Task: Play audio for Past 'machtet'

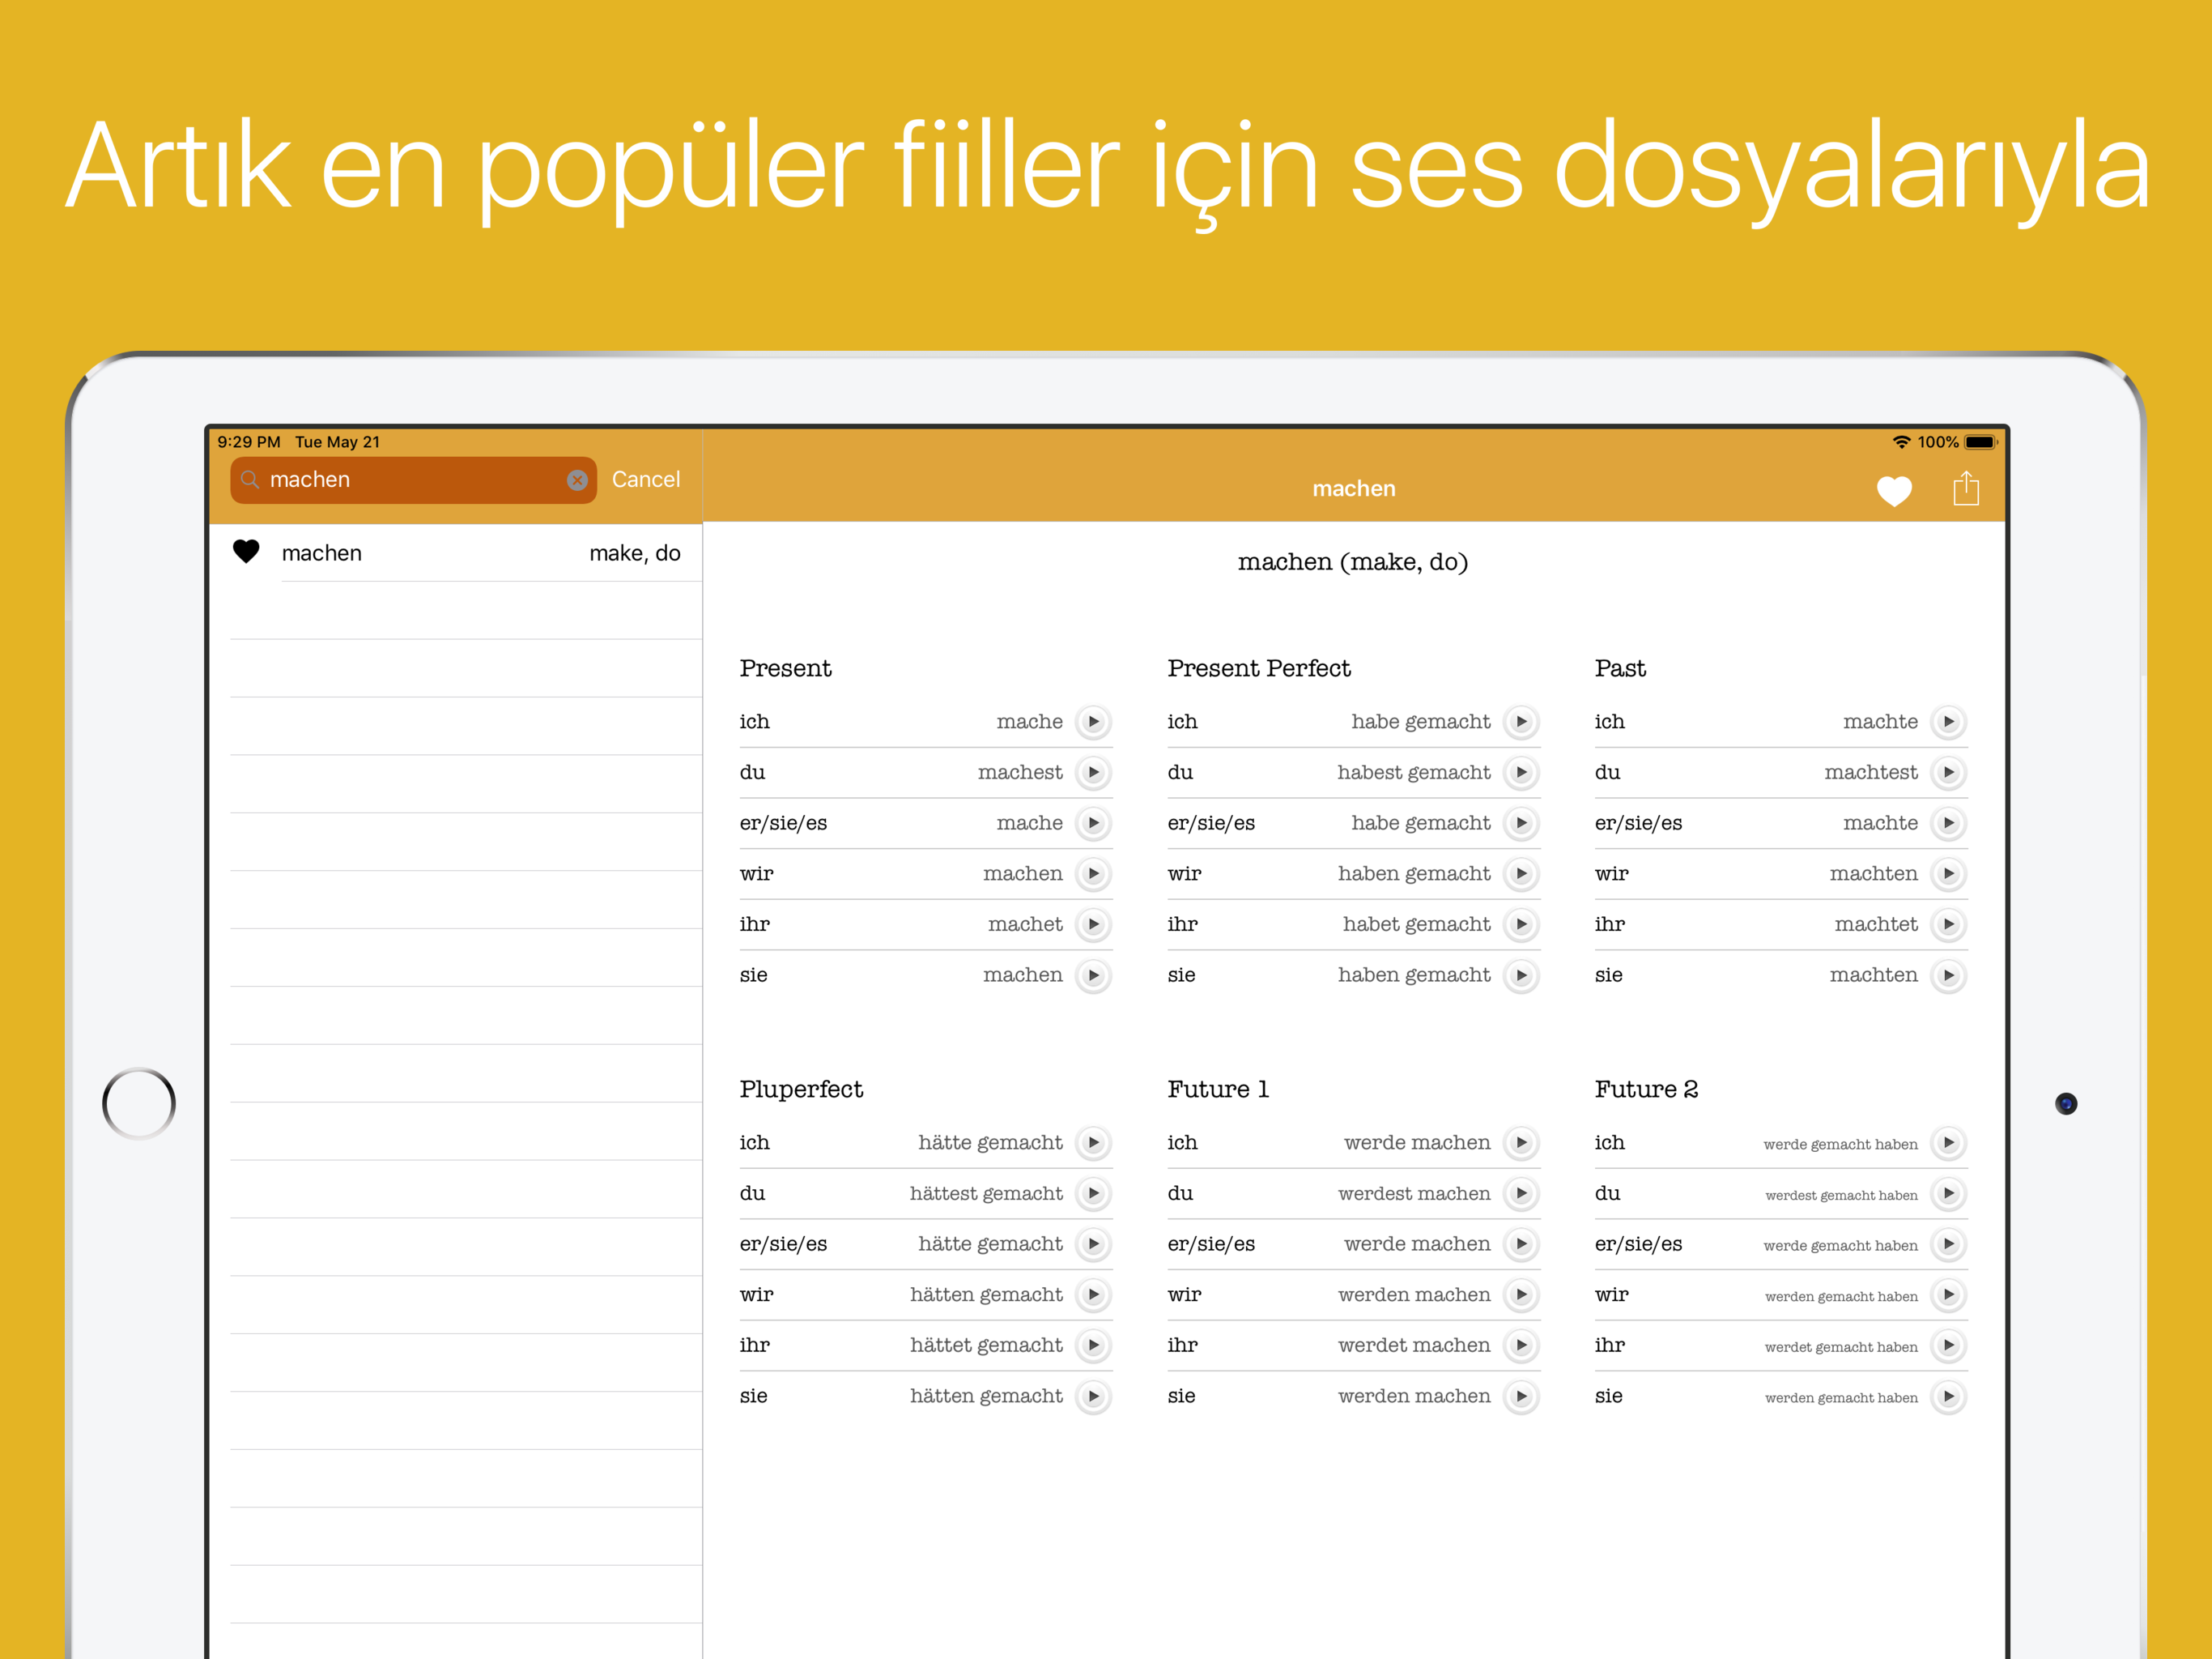Action: click(1948, 924)
